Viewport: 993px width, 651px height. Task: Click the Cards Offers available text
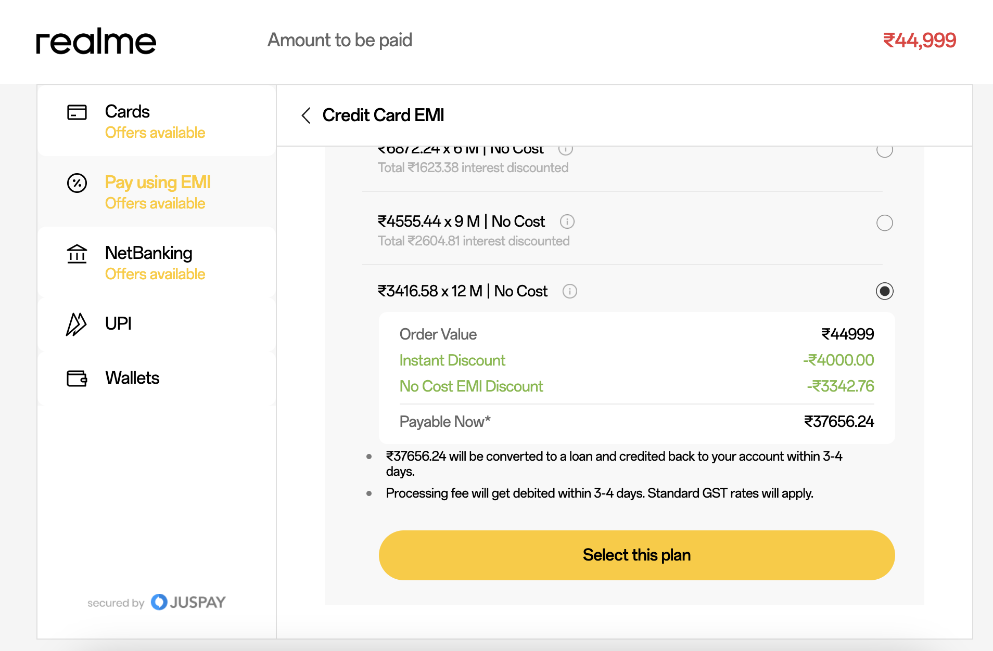pos(155,133)
